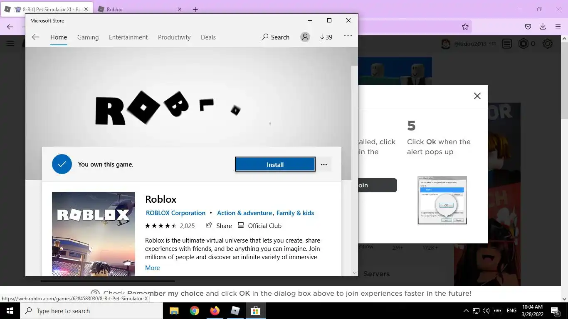Open the Action Center notifications
Viewport: 568px width, 319px height.
[555, 311]
